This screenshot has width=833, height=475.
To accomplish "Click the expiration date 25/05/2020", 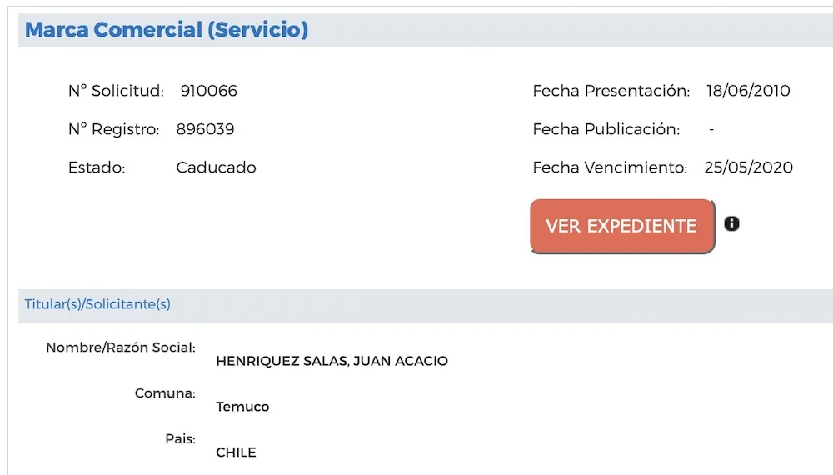I will 748,167.
